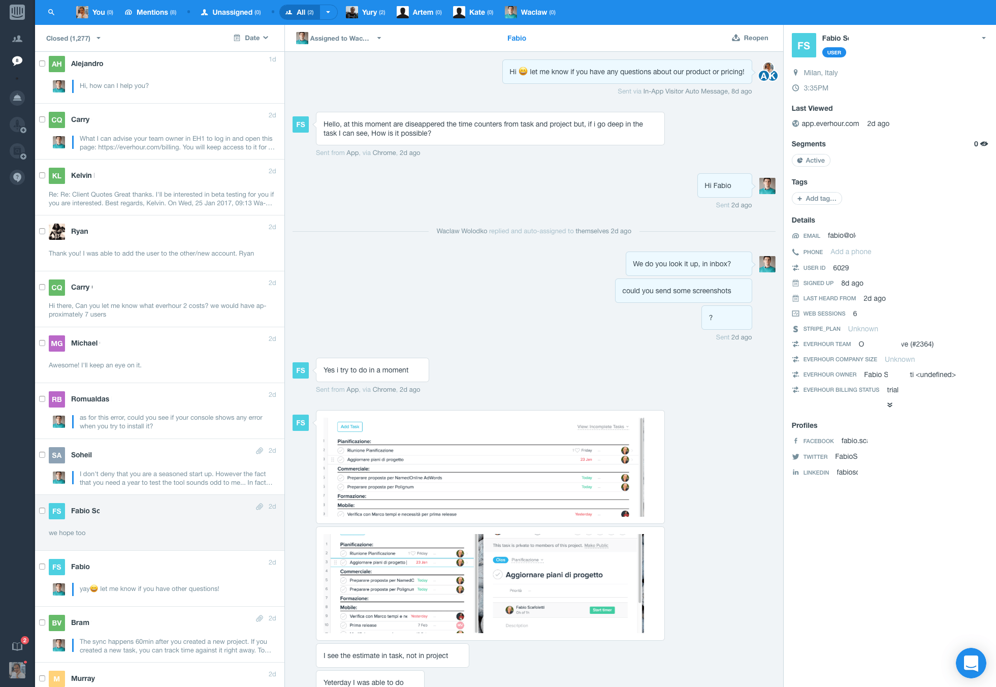Open the Assigned to Waclaw dropdown
The height and width of the screenshot is (687, 996).
click(x=339, y=38)
